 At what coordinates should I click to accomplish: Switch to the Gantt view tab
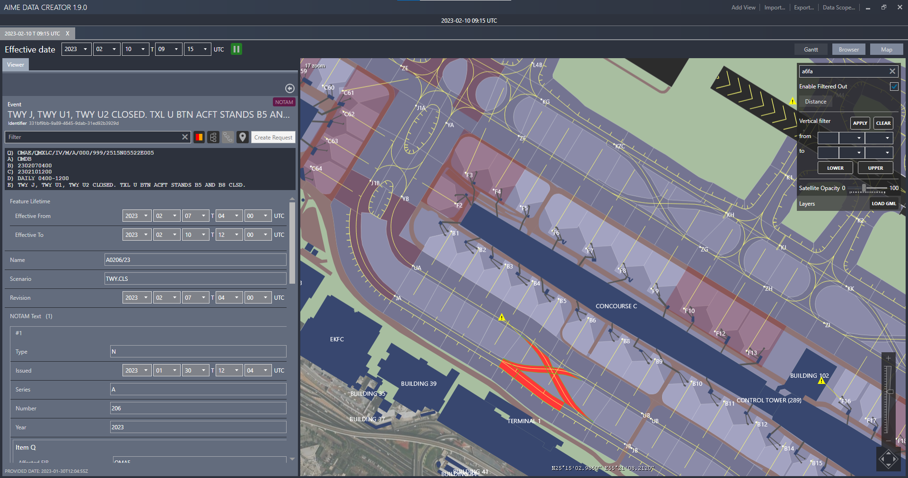[x=811, y=50]
